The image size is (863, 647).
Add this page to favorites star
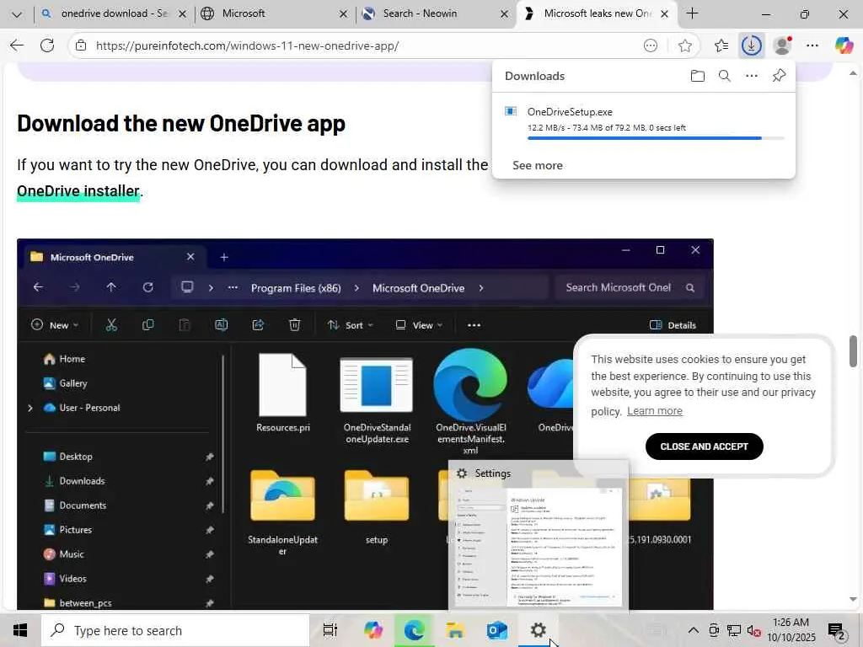(684, 45)
